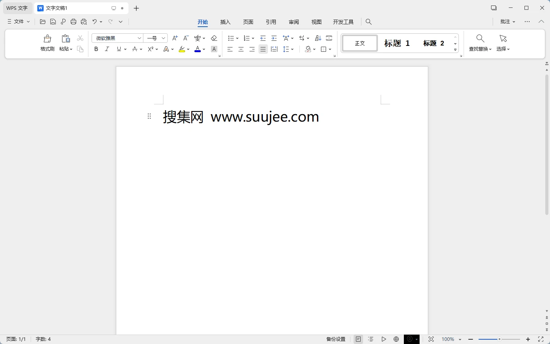Open the 批注 dropdown in top right
Image resolution: width=550 pixels, height=344 pixels.
coord(508,22)
